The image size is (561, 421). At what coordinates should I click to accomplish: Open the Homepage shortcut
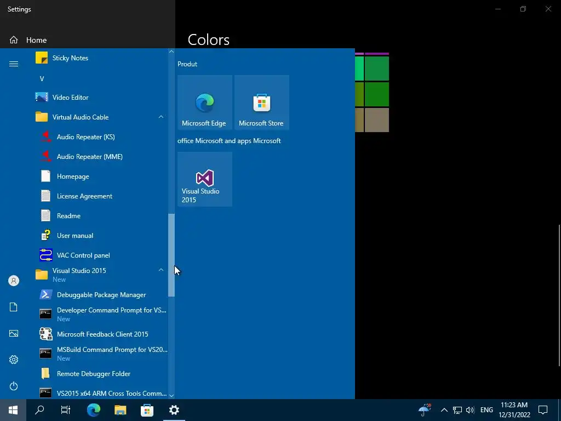coord(100,176)
